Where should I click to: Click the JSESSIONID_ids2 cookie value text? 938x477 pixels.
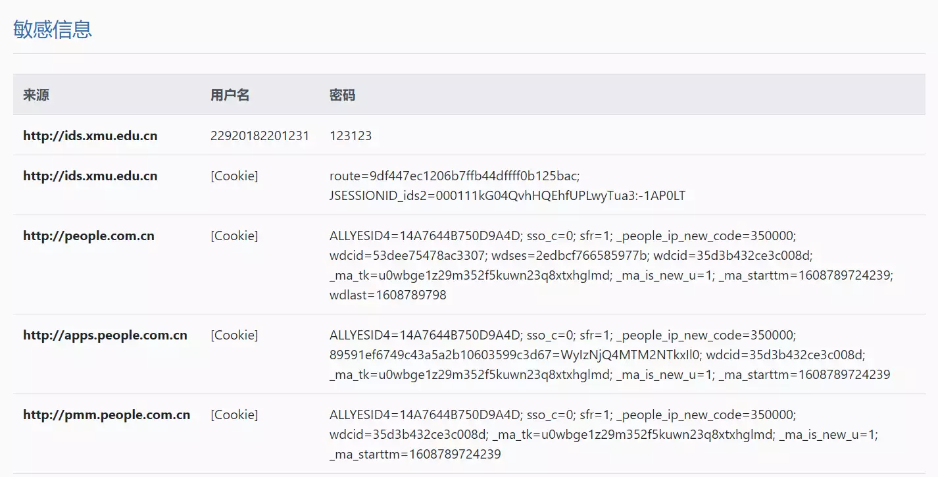507,195
